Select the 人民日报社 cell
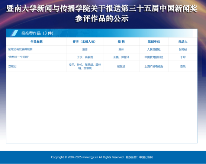 pos(154,49)
